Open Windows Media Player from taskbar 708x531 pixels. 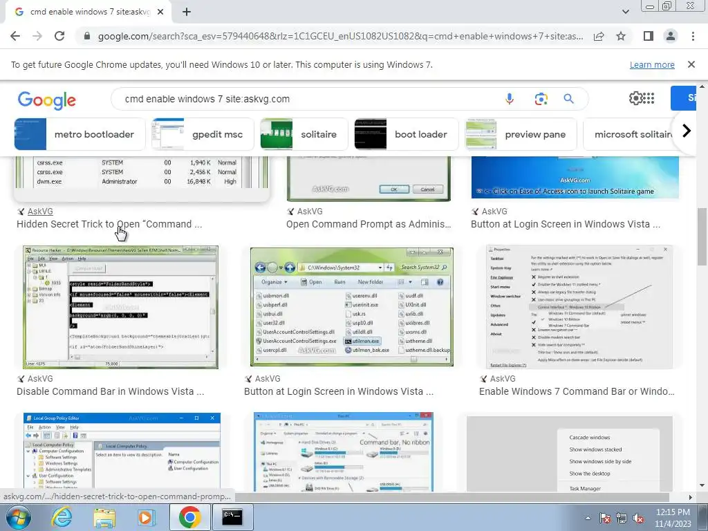(147, 517)
